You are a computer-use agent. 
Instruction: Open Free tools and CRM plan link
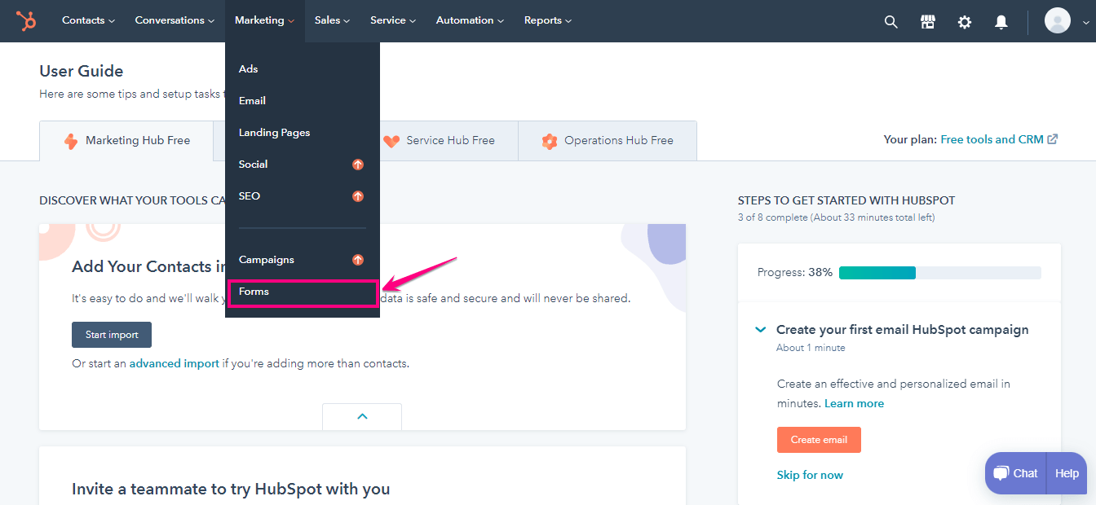[x=992, y=139]
